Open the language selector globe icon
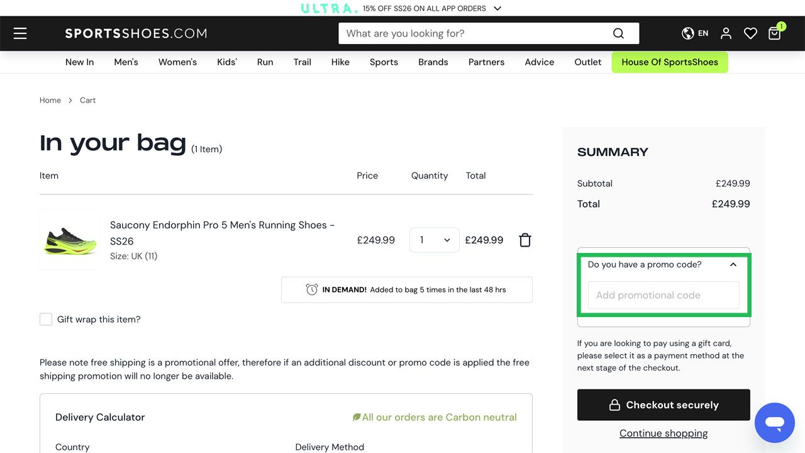 click(x=687, y=33)
